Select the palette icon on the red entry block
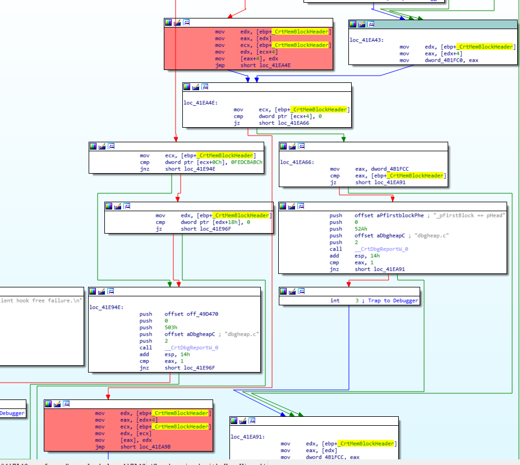 coord(167,22)
